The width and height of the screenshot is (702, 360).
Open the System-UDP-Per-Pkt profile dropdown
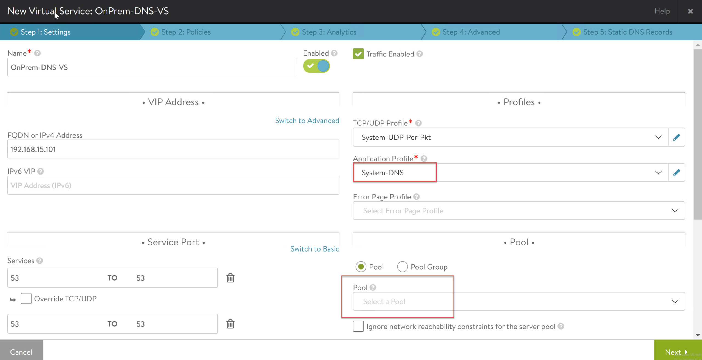[510, 137]
